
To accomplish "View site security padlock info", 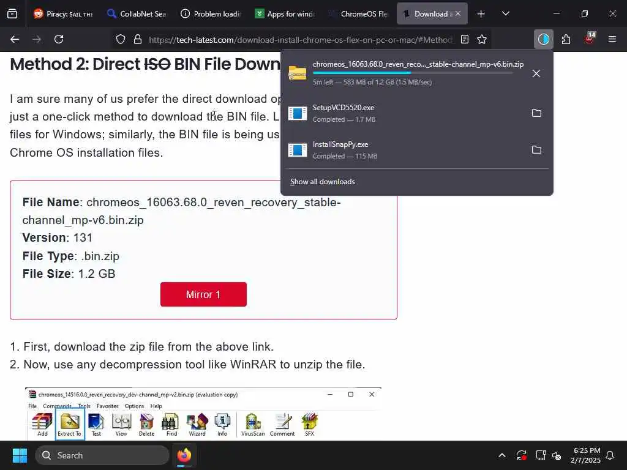I will click(138, 39).
